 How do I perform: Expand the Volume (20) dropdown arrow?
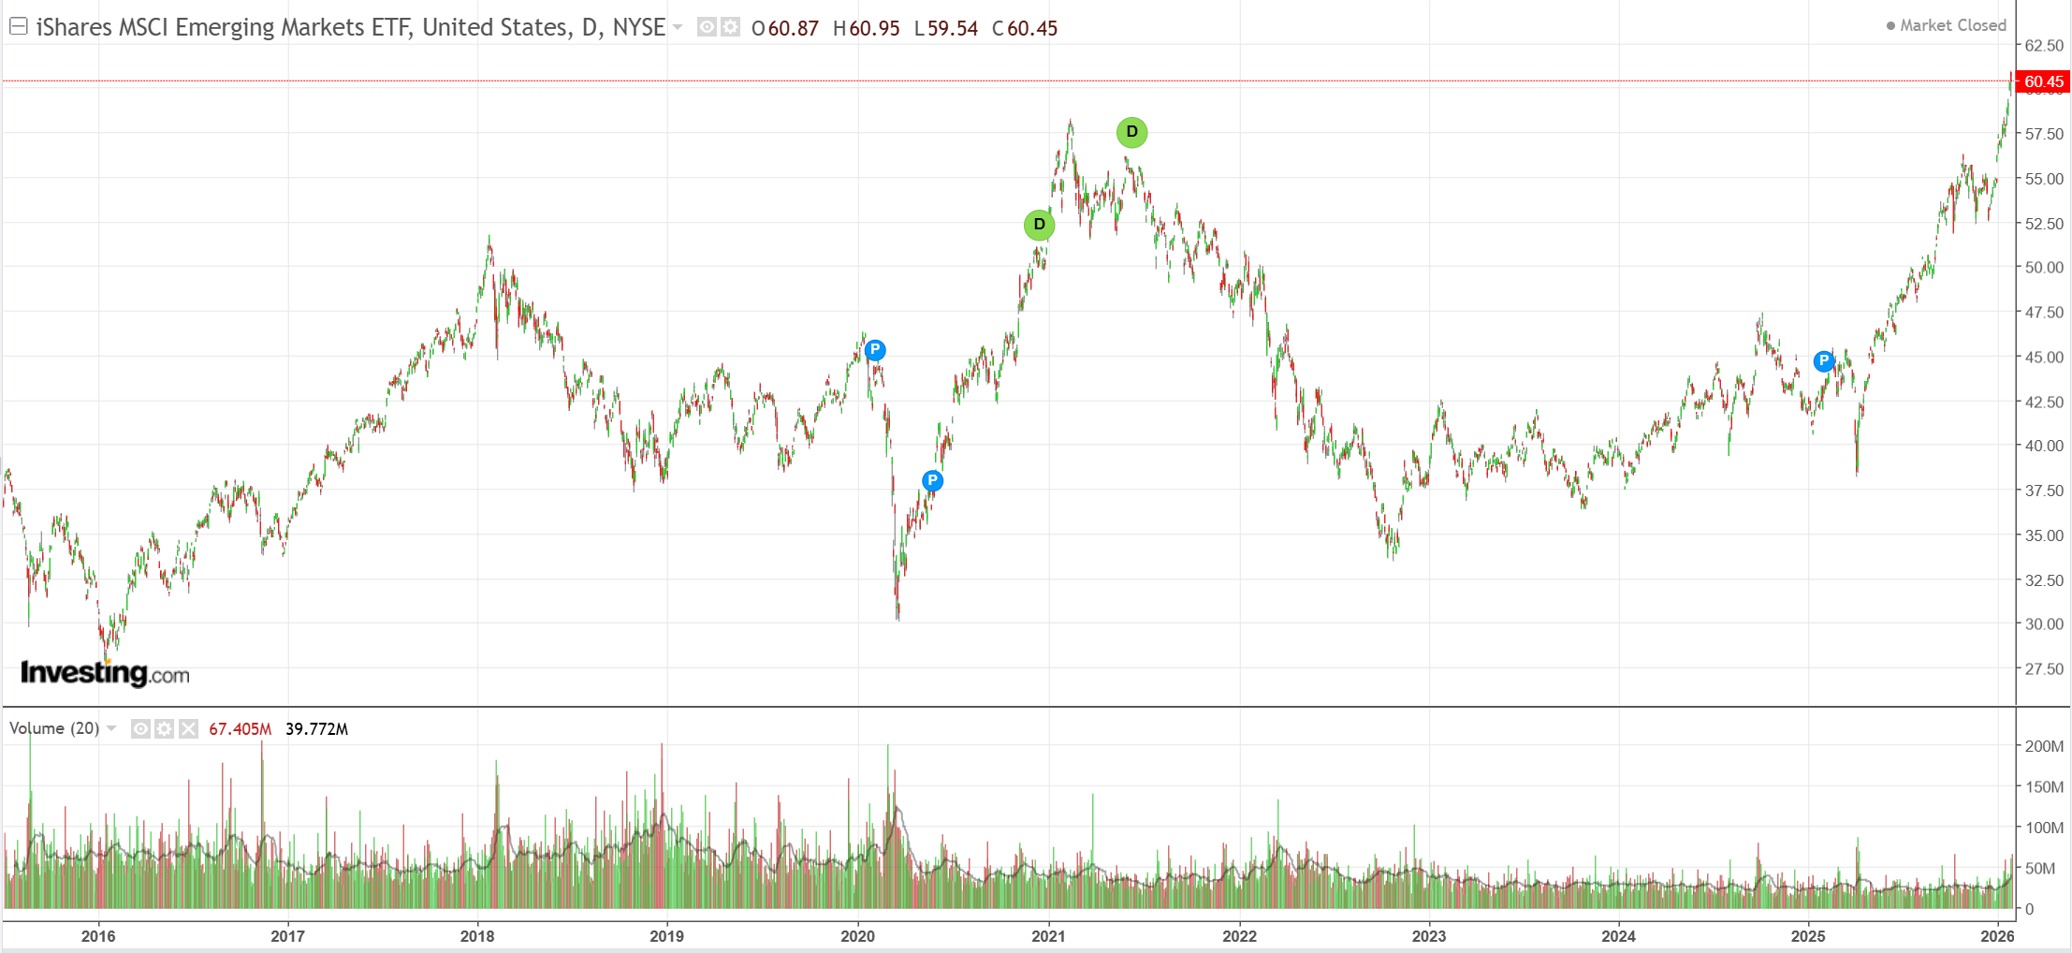(x=111, y=728)
